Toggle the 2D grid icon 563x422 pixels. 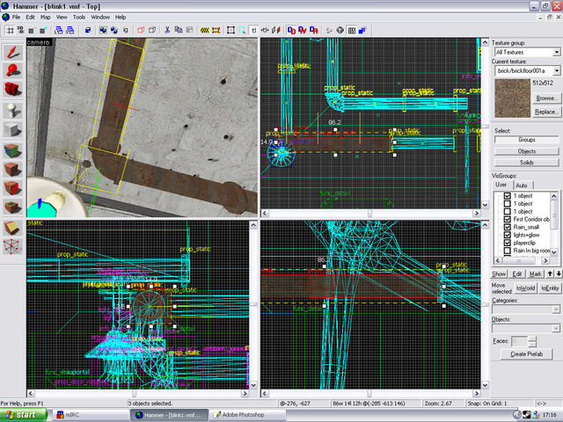click(x=10, y=31)
